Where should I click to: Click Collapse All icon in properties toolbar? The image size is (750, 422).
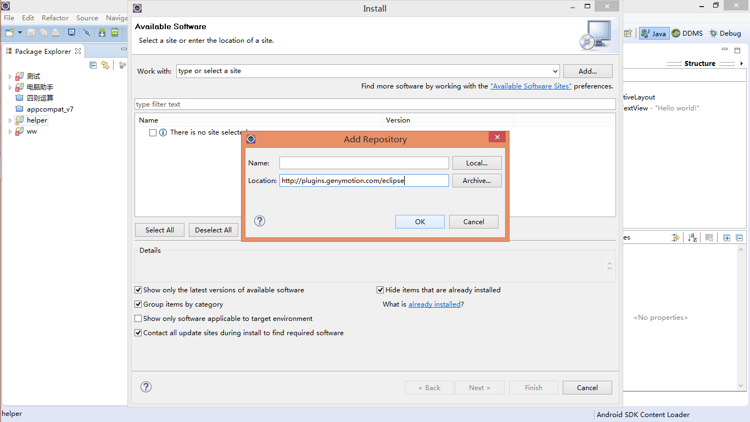(740, 237)
